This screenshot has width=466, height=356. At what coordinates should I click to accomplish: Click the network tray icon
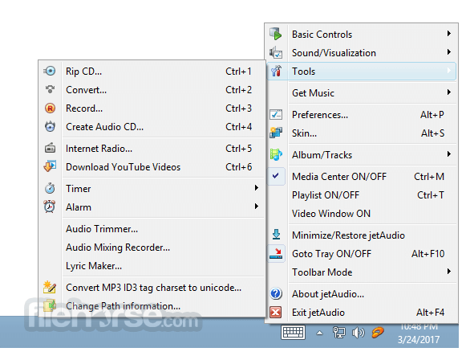click(x=338, y=333)
